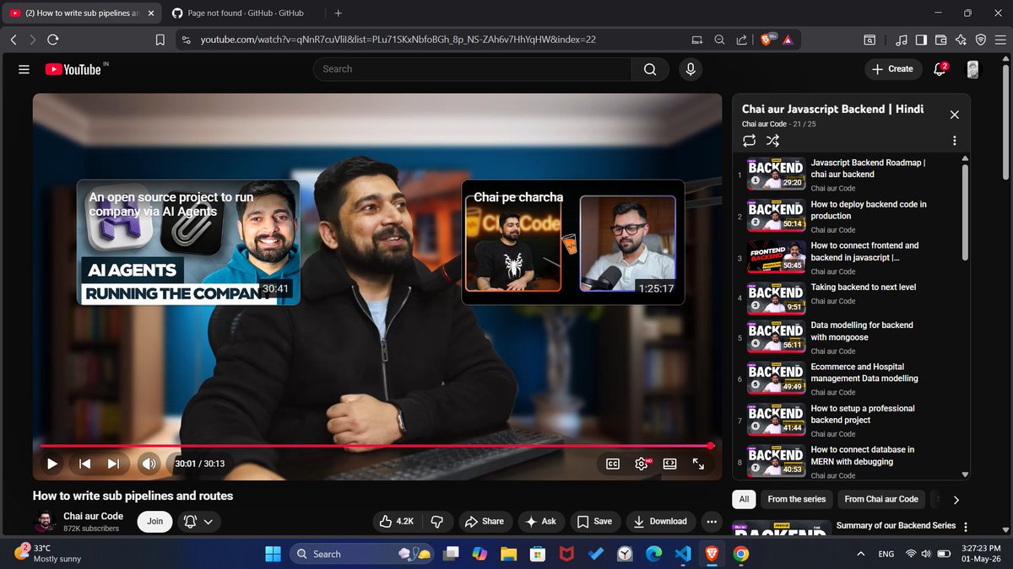Open Brave Rewards triangle icon
1013x569 pixels.
788,40
